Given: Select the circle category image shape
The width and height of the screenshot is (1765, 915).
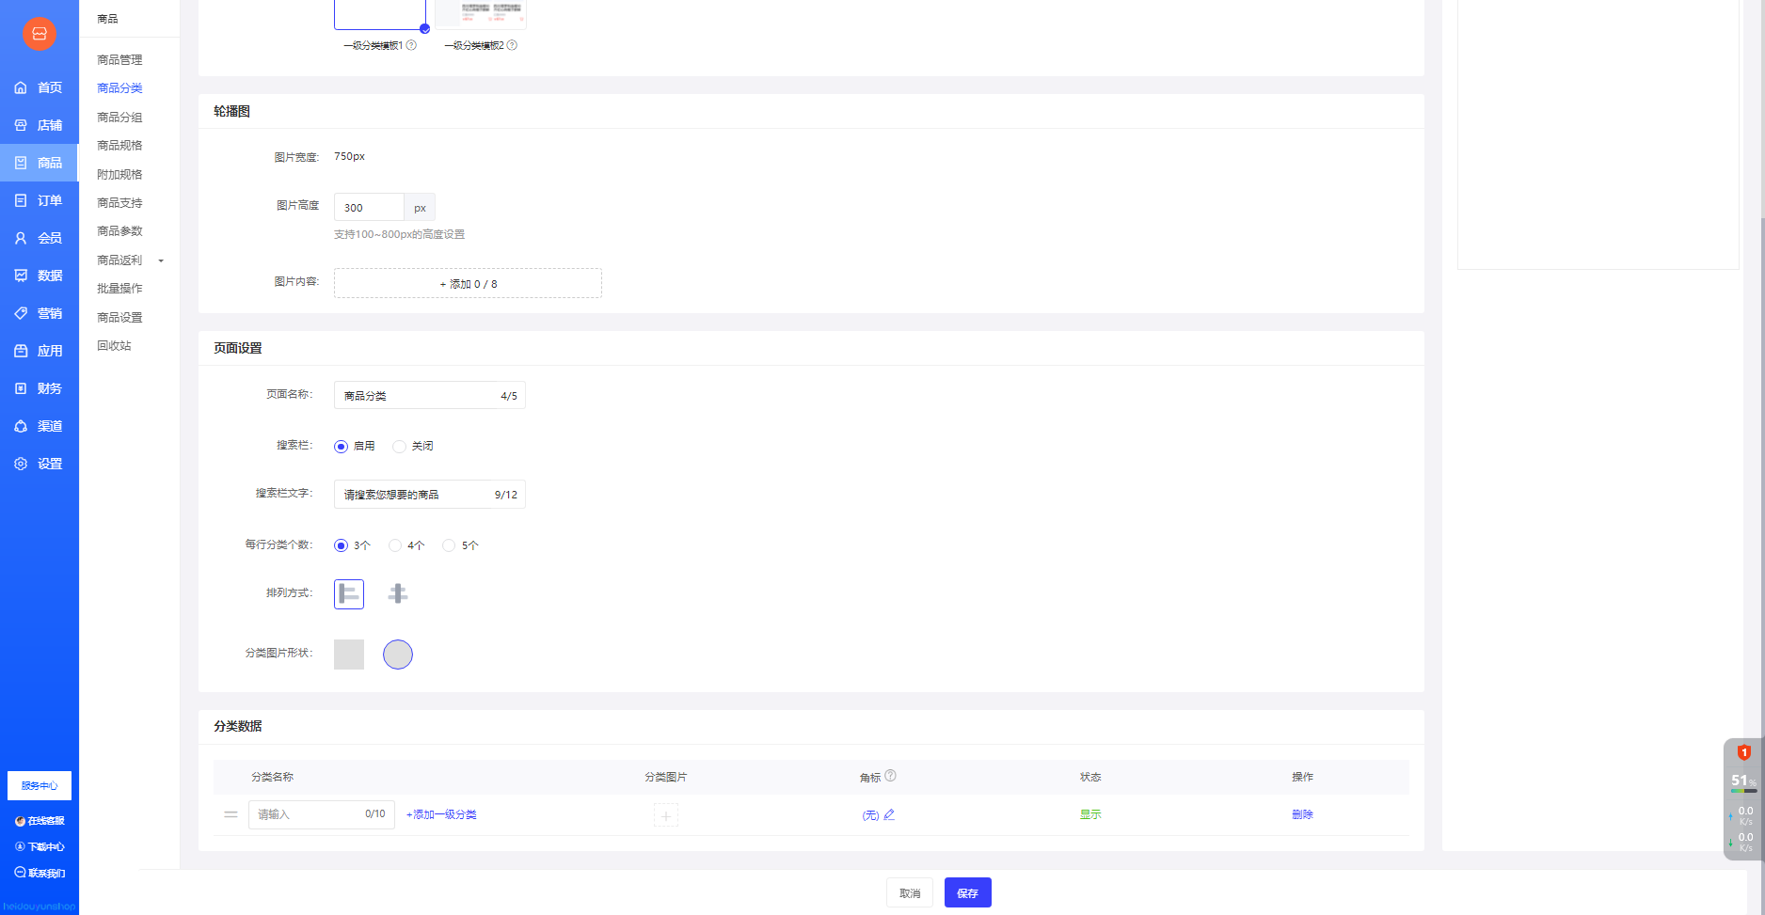Looking at the screenshot, I should click(398, 655).
